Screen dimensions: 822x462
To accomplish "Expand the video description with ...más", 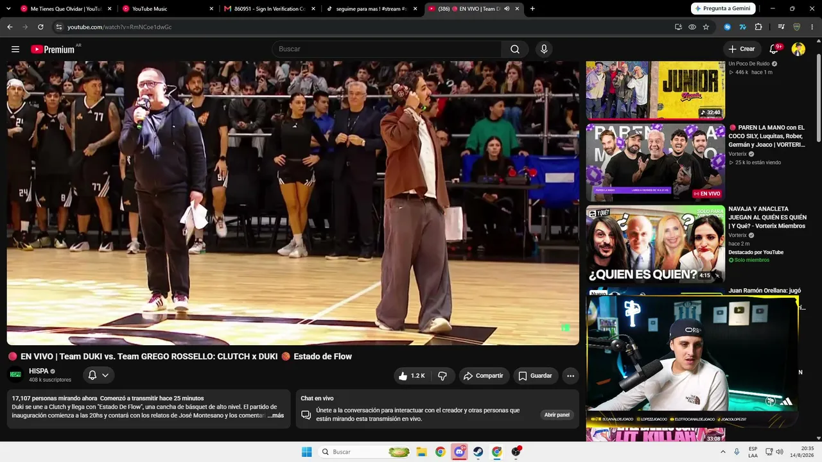I will click(x=275, y=416).
